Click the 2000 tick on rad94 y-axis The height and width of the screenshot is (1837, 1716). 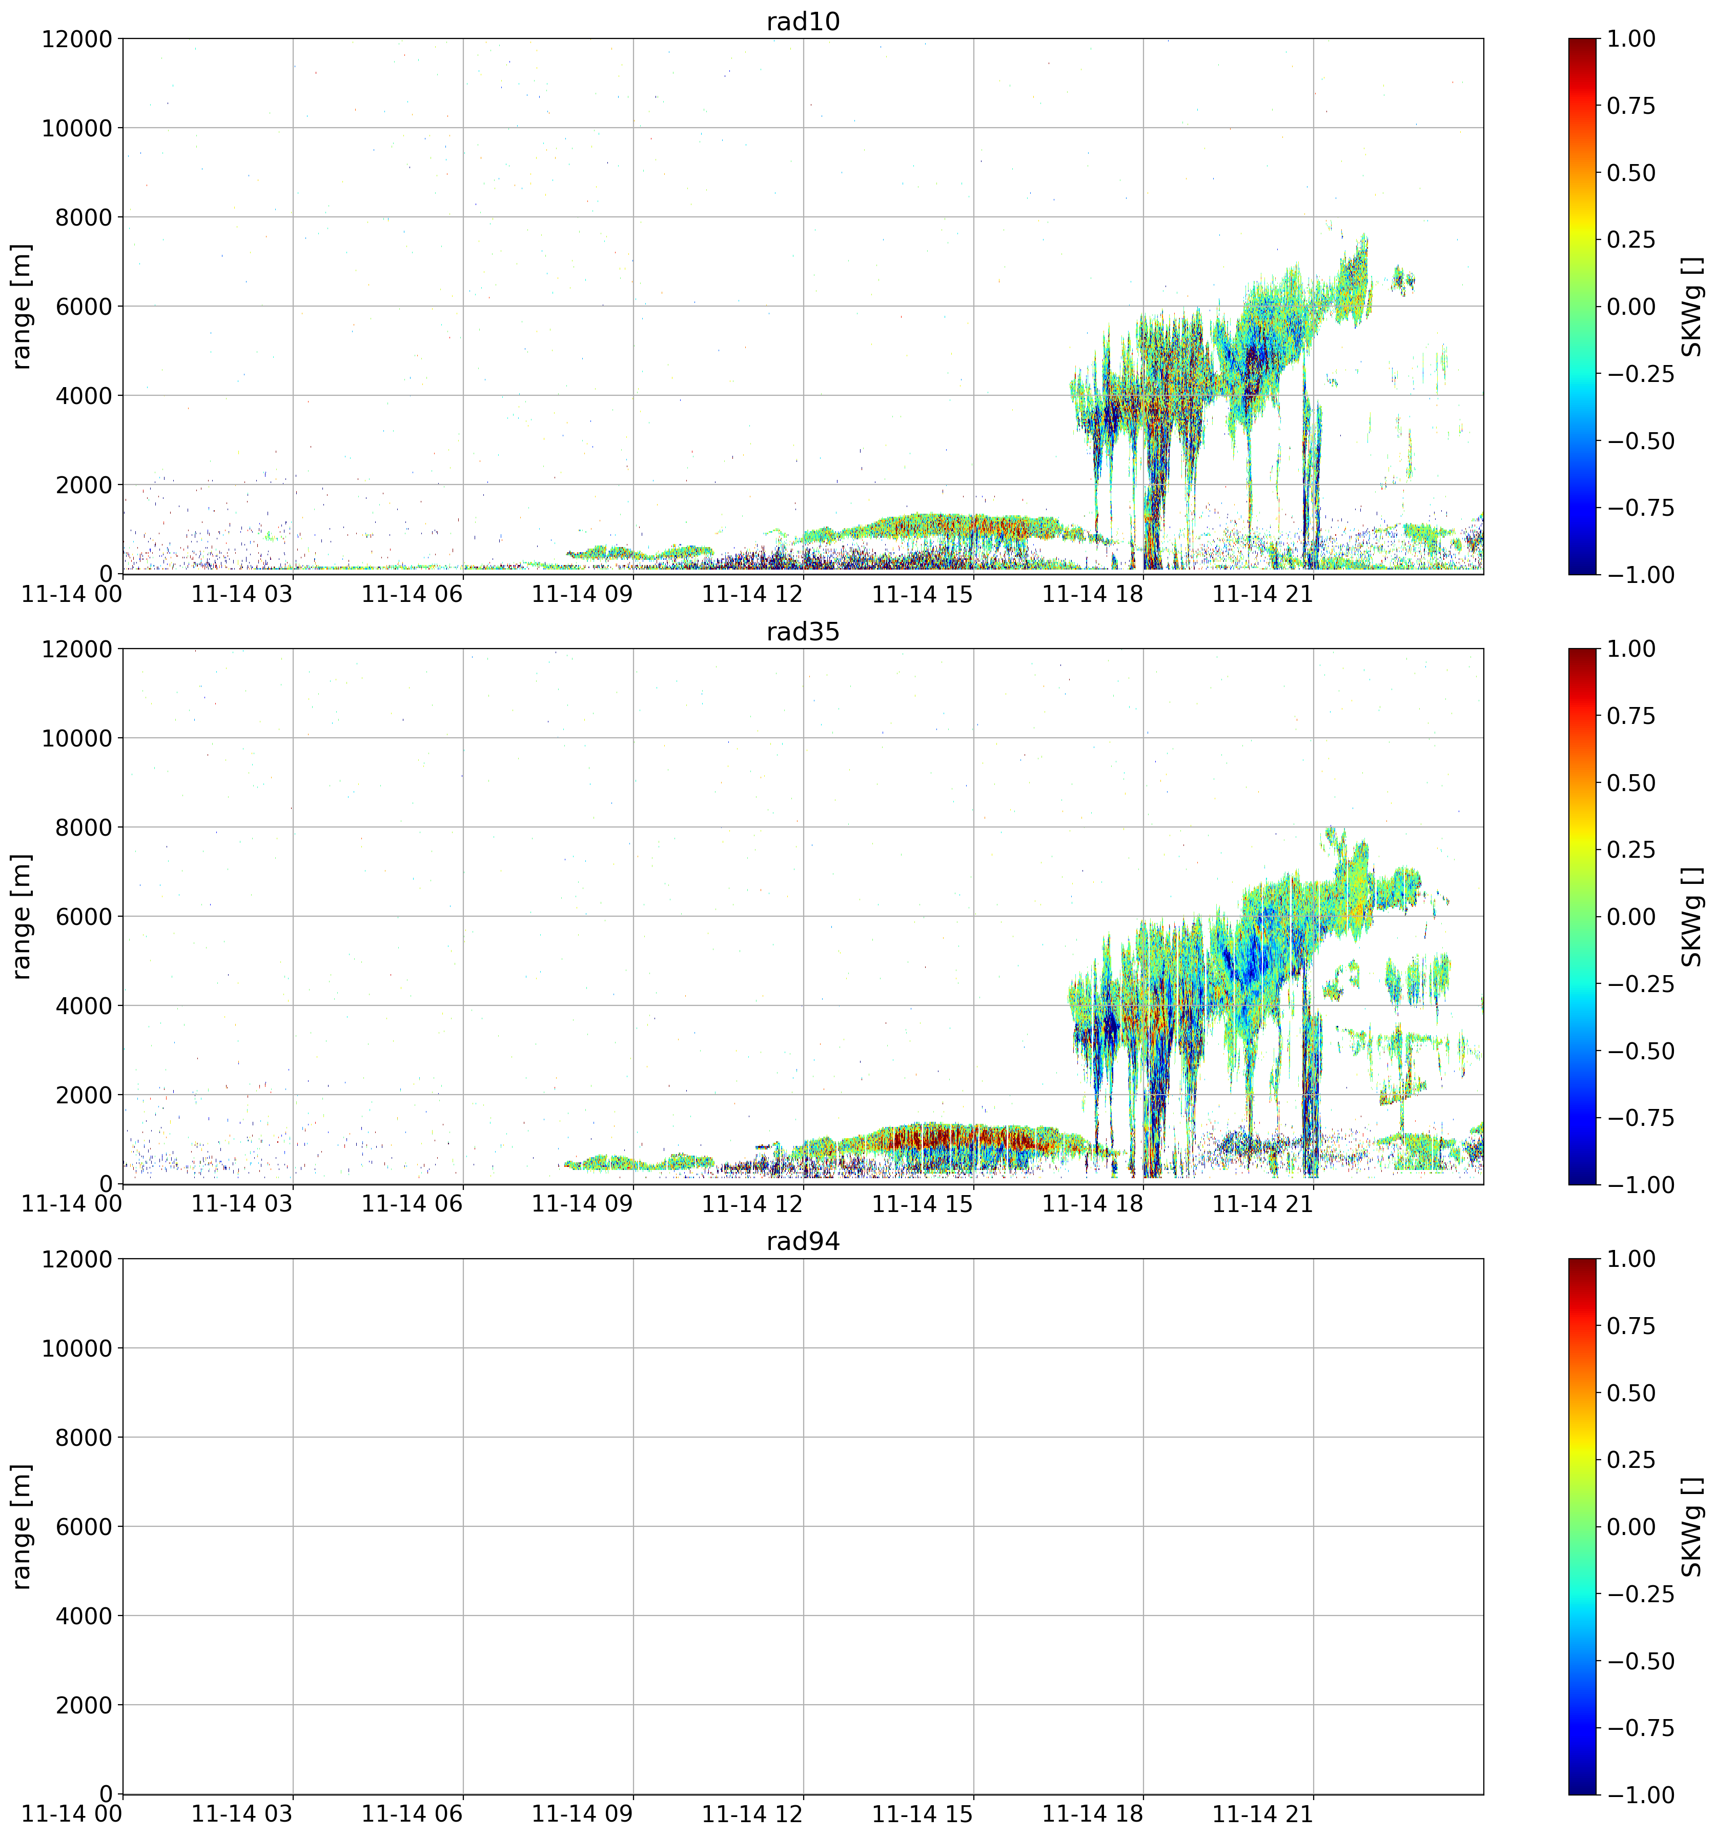tap(83, 1705)
